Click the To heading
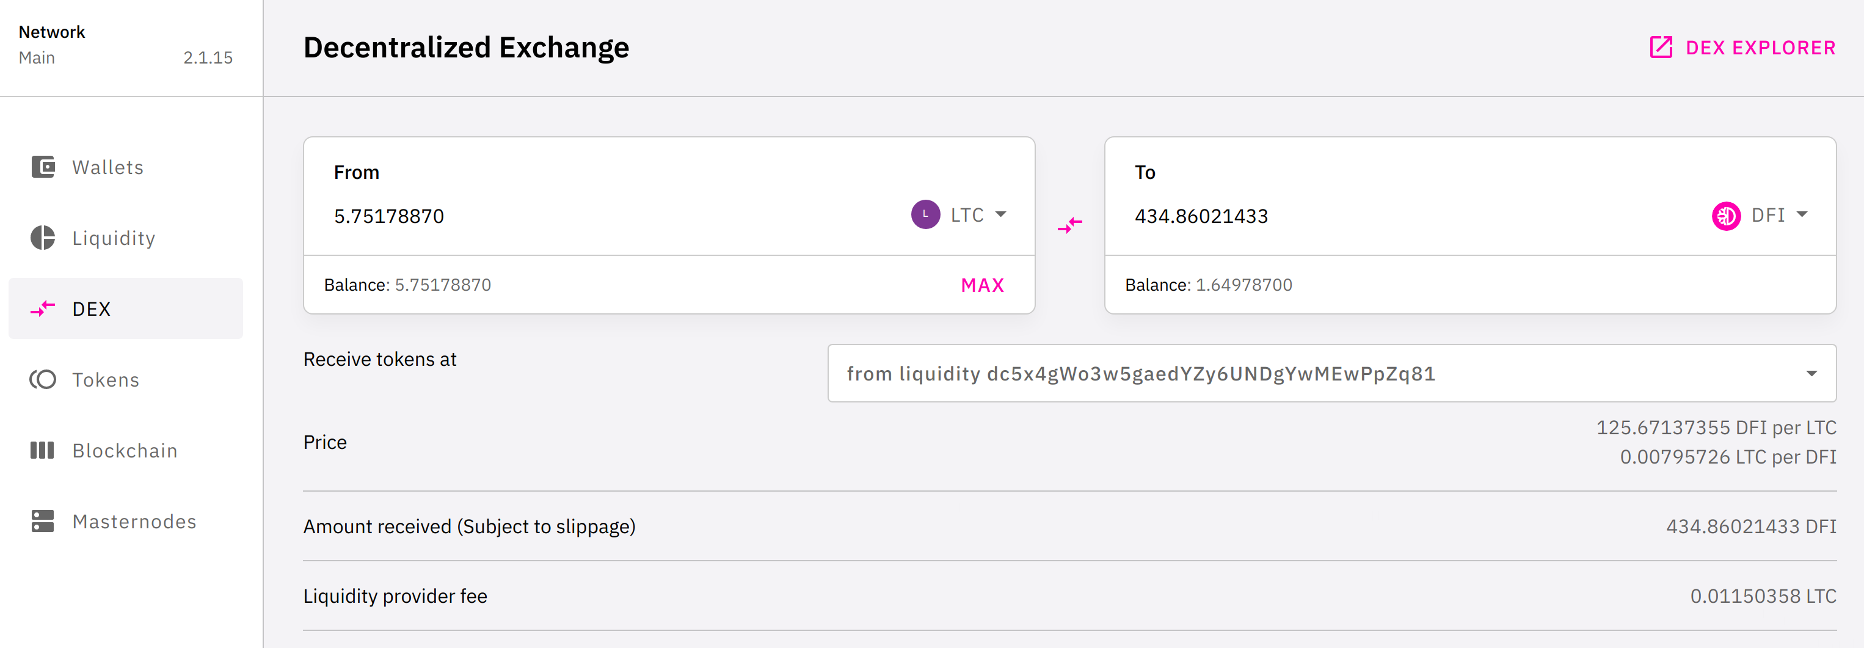 coord(1145,173)
